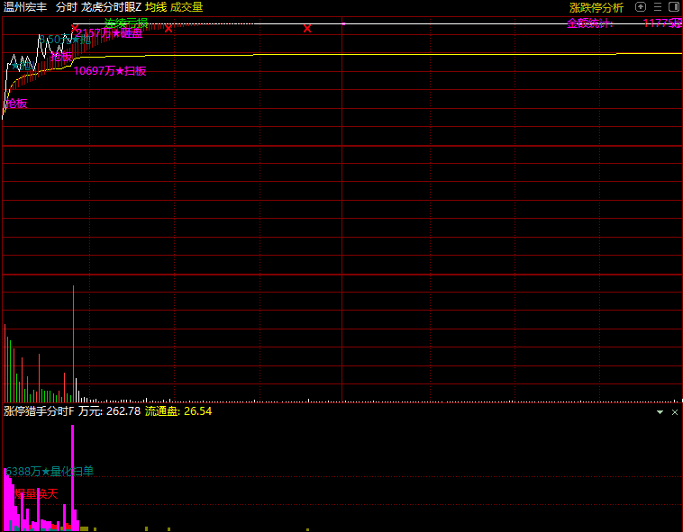Toggle the 成交量 volume legend
Image resolution: width=683 pixels, height=532 pixels.
pyautogui.click(x=187, y=7)
